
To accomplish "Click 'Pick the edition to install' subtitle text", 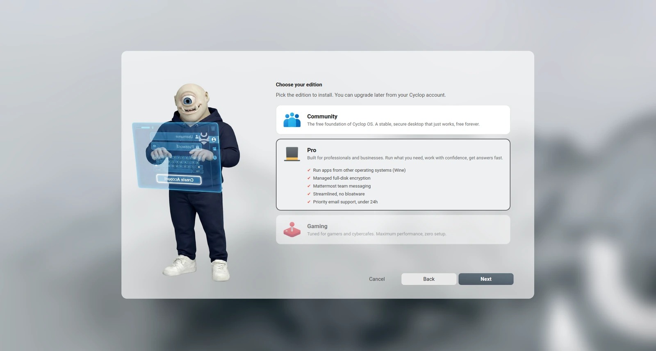I will click(x=361, y=95).
